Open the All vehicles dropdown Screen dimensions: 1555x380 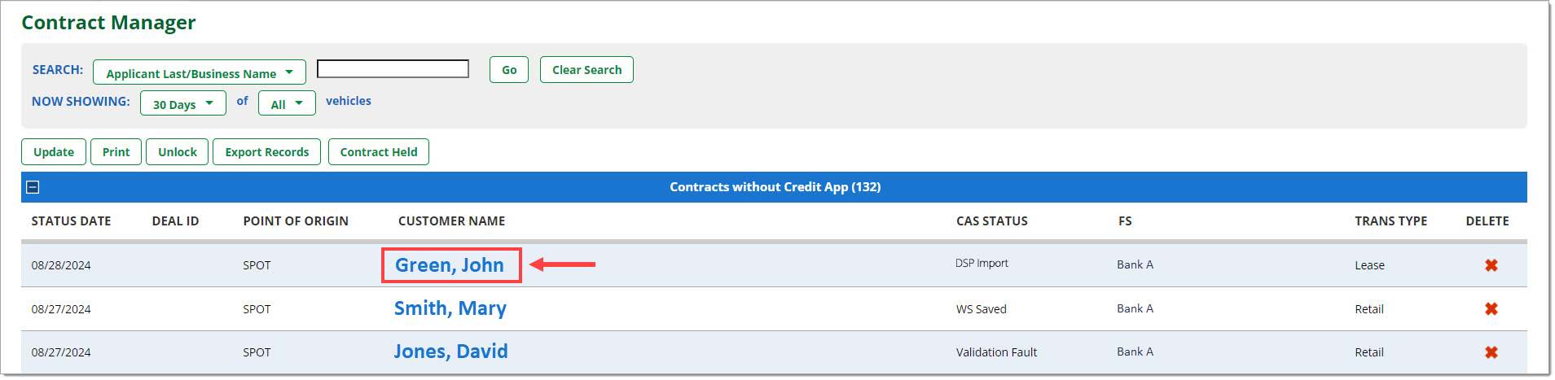click(287, 103)
